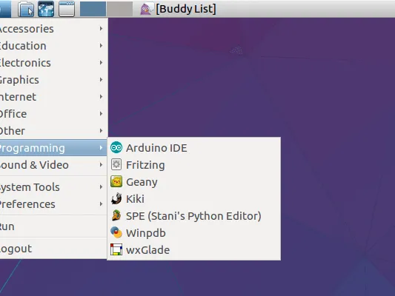Expand the Internet submenu arrow
This screenshot has height=296, width=395.
101,97
